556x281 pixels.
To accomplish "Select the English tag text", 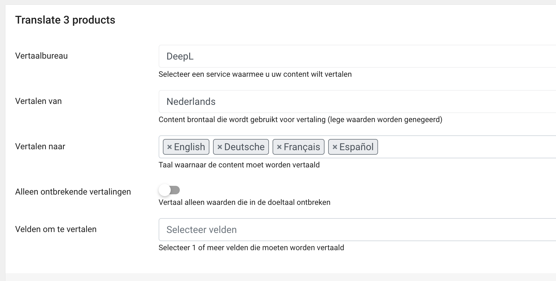I will (x=189, y=147).
